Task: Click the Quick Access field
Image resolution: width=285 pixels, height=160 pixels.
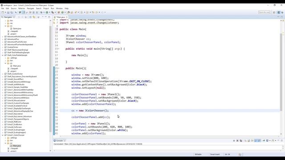Action: click(x=264, y=12)
